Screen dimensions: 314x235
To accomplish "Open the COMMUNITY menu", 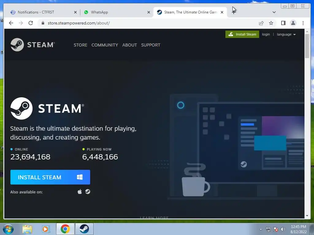I will coord(105,45).
